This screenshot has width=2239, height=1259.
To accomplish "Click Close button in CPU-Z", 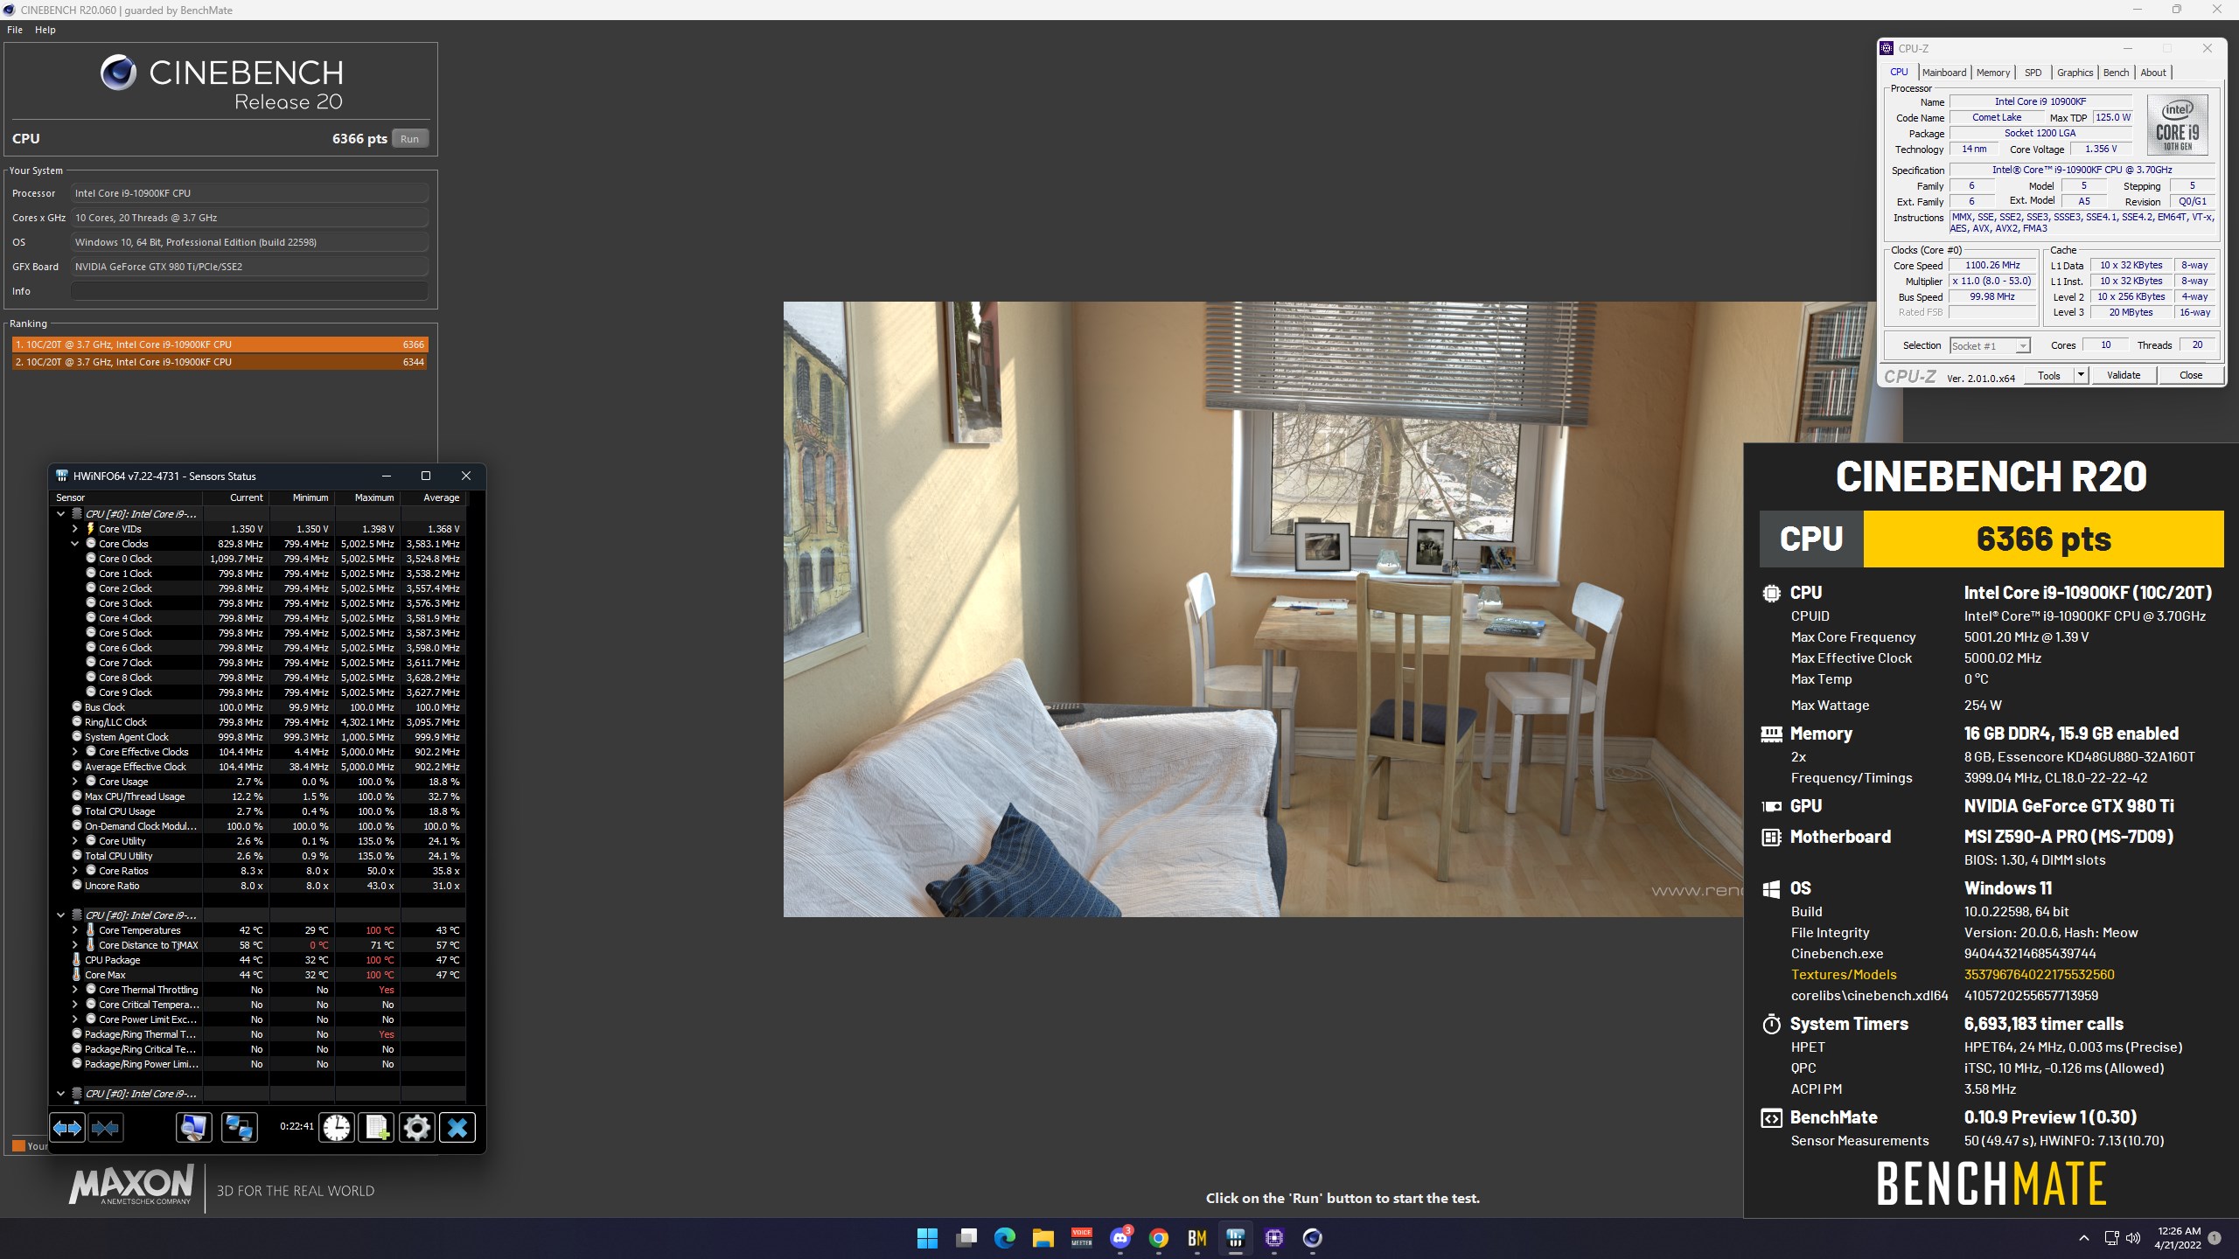I will (x=2191, y=375).
